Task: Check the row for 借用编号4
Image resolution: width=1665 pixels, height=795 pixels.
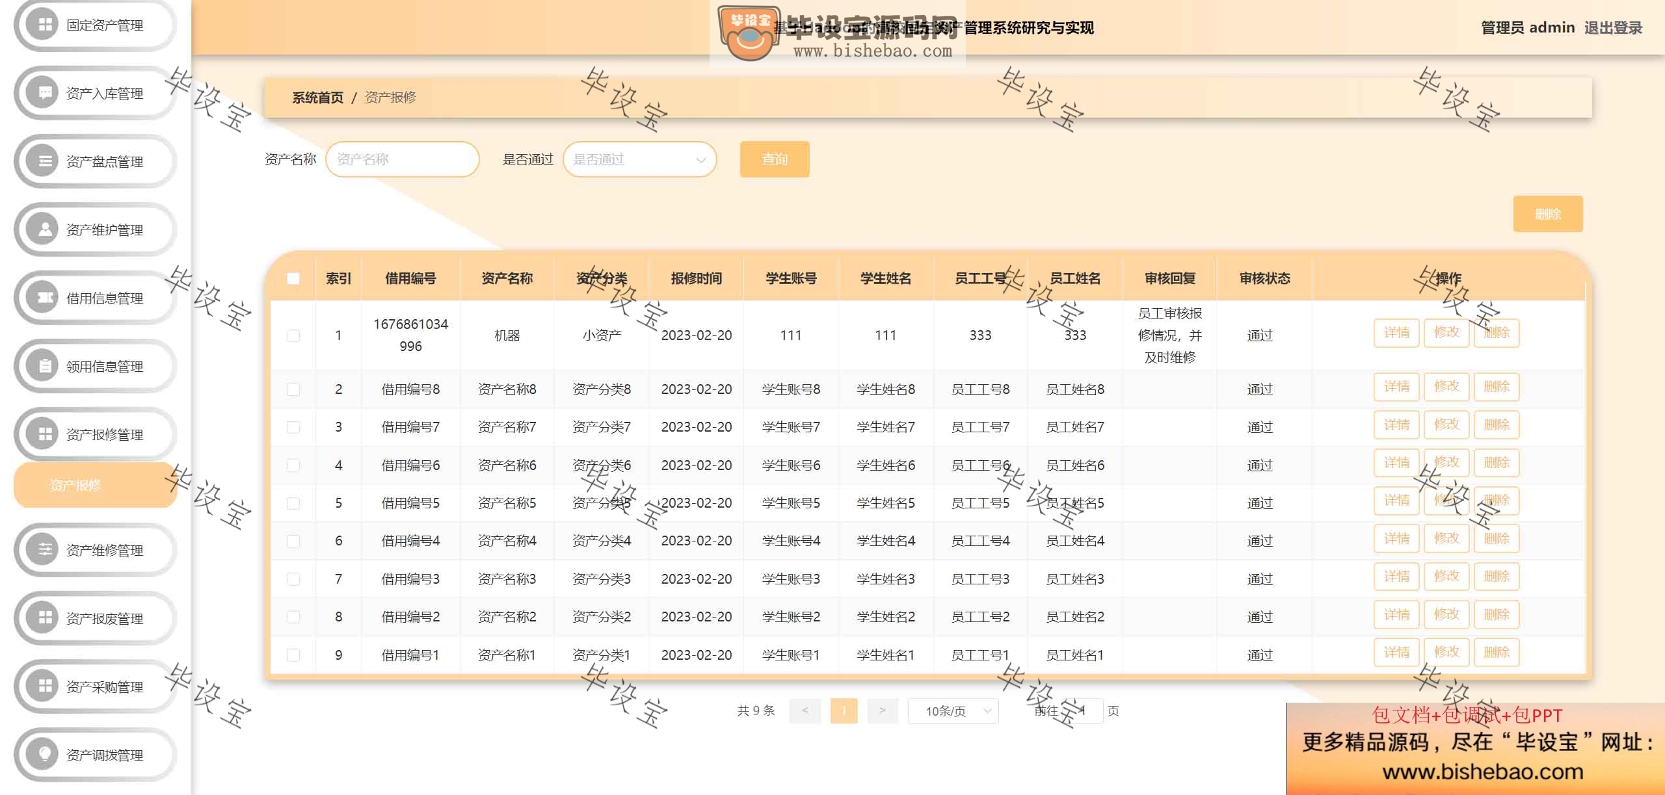Action: pos(293,541)
